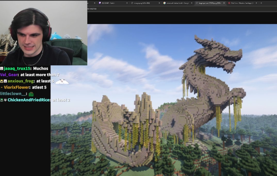Image resolution: width=277 pixels, height=176 pixels.
Task: Click the first badge before anxious_frog
Action: tap(2, 81)
